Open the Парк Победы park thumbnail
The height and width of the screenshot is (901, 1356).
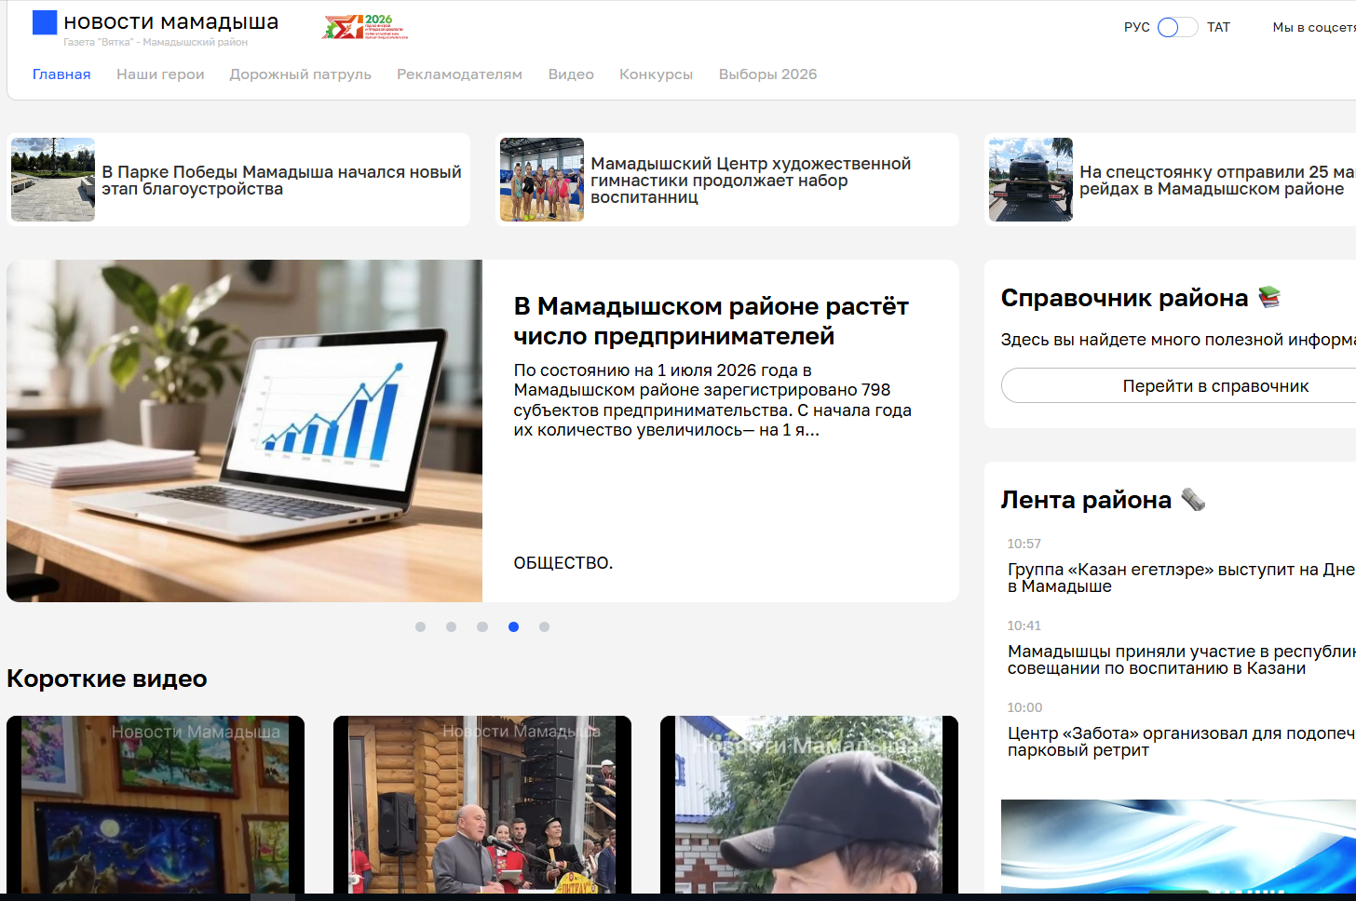tap(53, 180)
